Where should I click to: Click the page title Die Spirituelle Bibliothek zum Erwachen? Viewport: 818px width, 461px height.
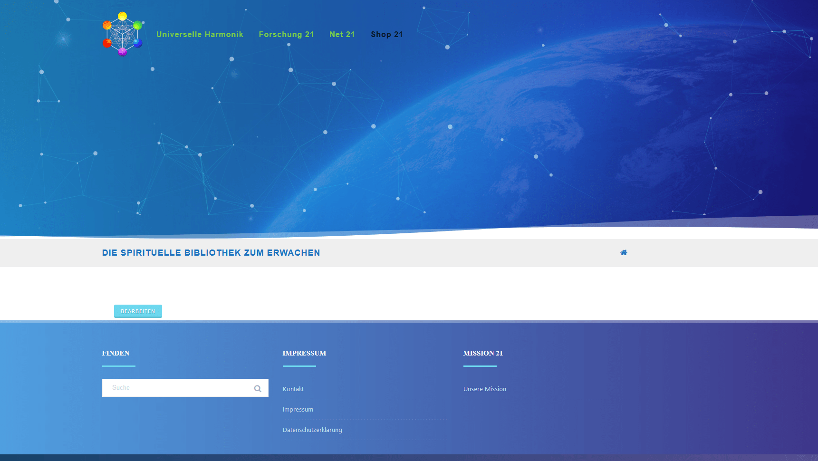211,253
